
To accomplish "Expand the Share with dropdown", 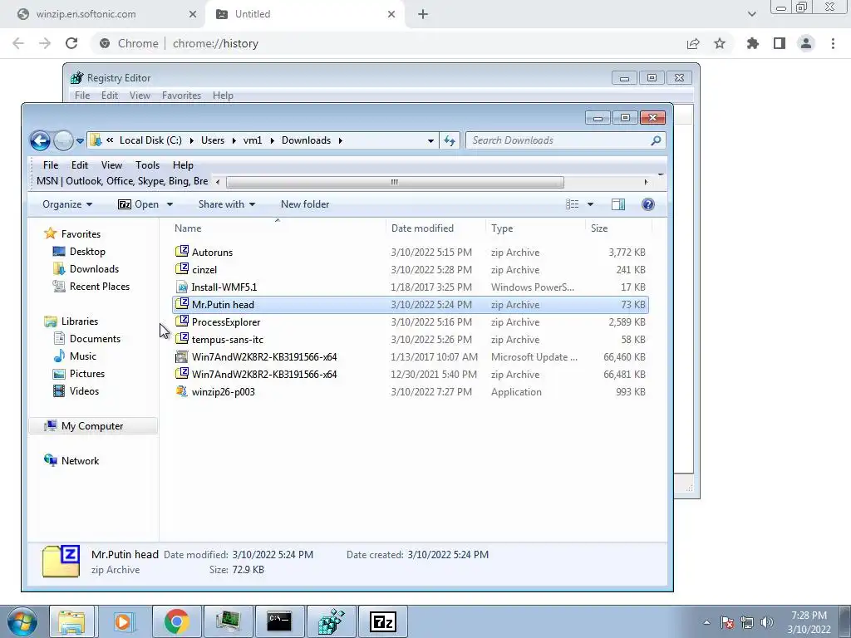I will point(227,204).
